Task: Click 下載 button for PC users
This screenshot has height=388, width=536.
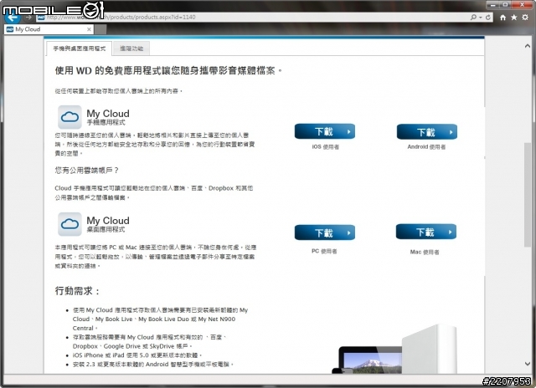Action: [x=325, y=232]
